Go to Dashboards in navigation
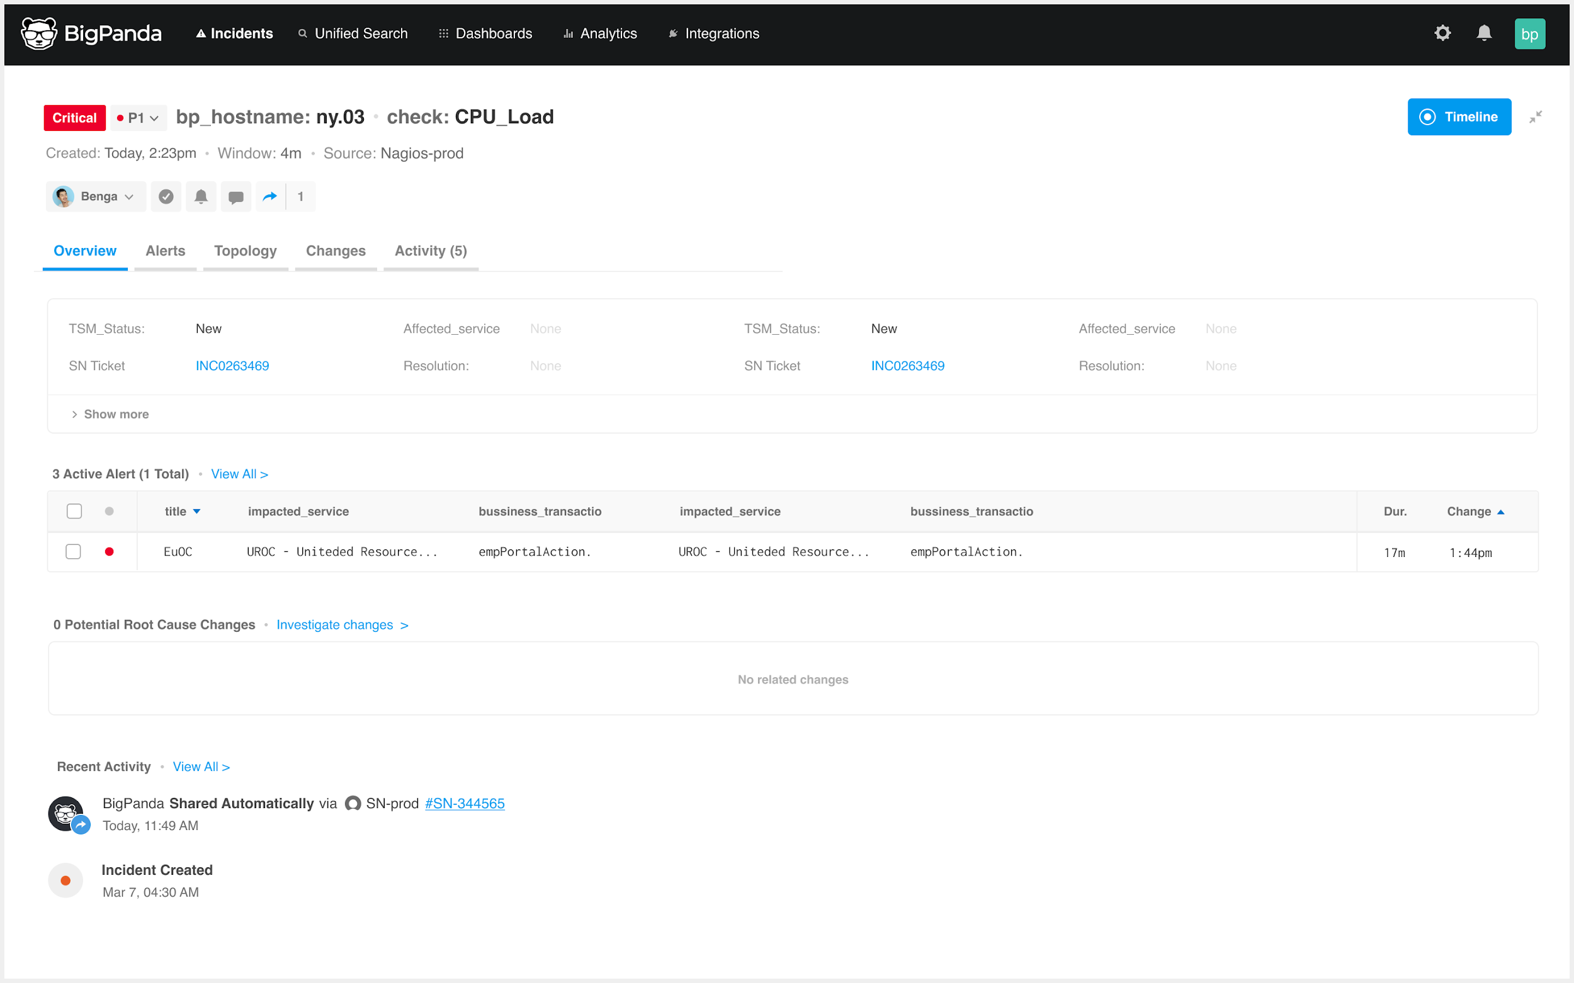The height and width of the screenshot is (983, 1574). tap(485, 33)
